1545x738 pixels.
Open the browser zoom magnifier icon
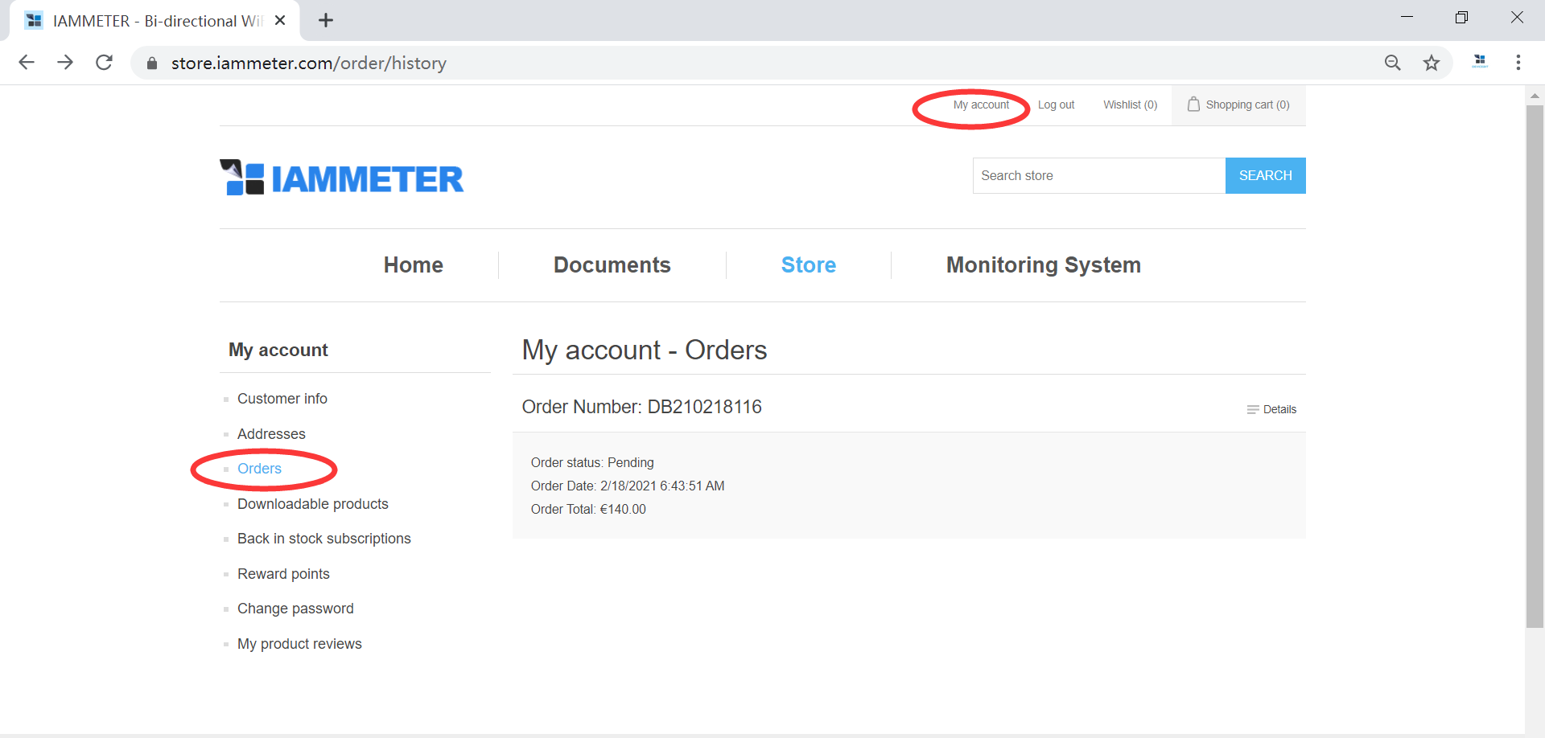(1392, 63)
